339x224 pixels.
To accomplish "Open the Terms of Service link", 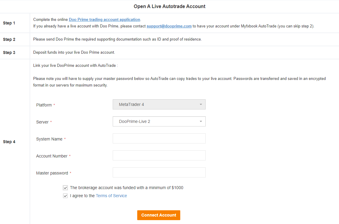I will point(111,196).
